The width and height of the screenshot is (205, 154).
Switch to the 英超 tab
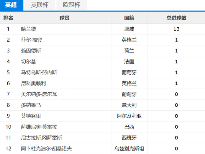click(12, 5)
